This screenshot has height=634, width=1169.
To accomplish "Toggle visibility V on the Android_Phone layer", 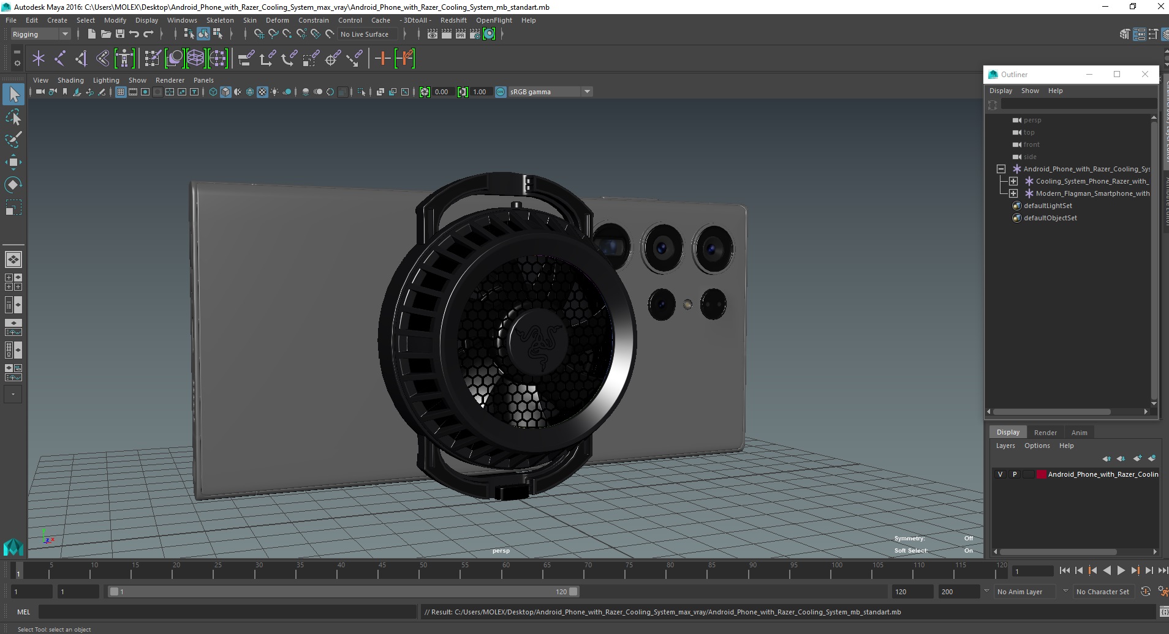I will [x=1001, y=474].
